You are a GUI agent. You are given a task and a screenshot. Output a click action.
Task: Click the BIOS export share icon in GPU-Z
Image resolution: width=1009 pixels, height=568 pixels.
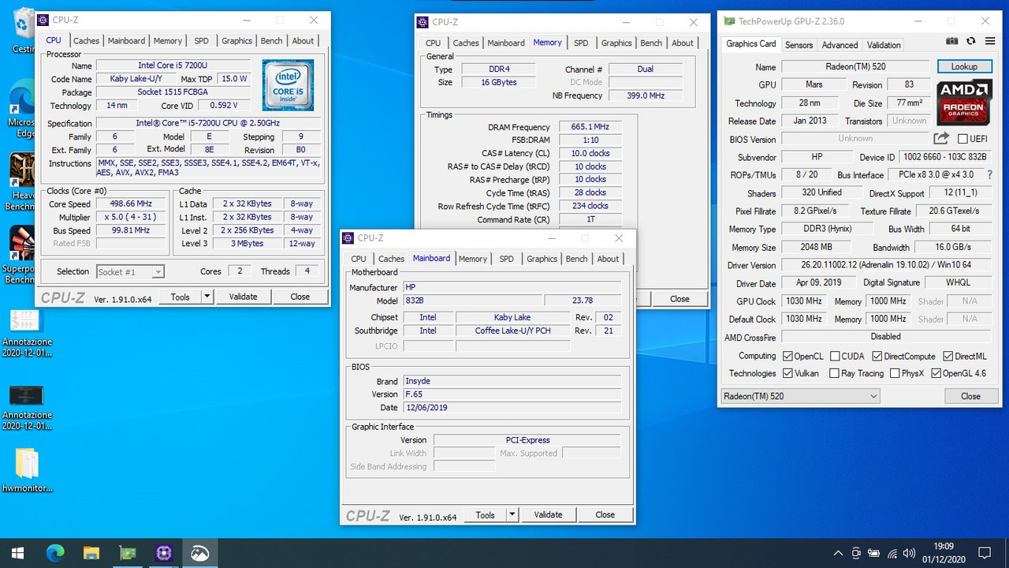pos(941,138)
